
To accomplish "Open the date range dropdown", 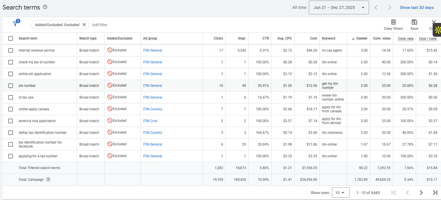I will tap(339, 7).
